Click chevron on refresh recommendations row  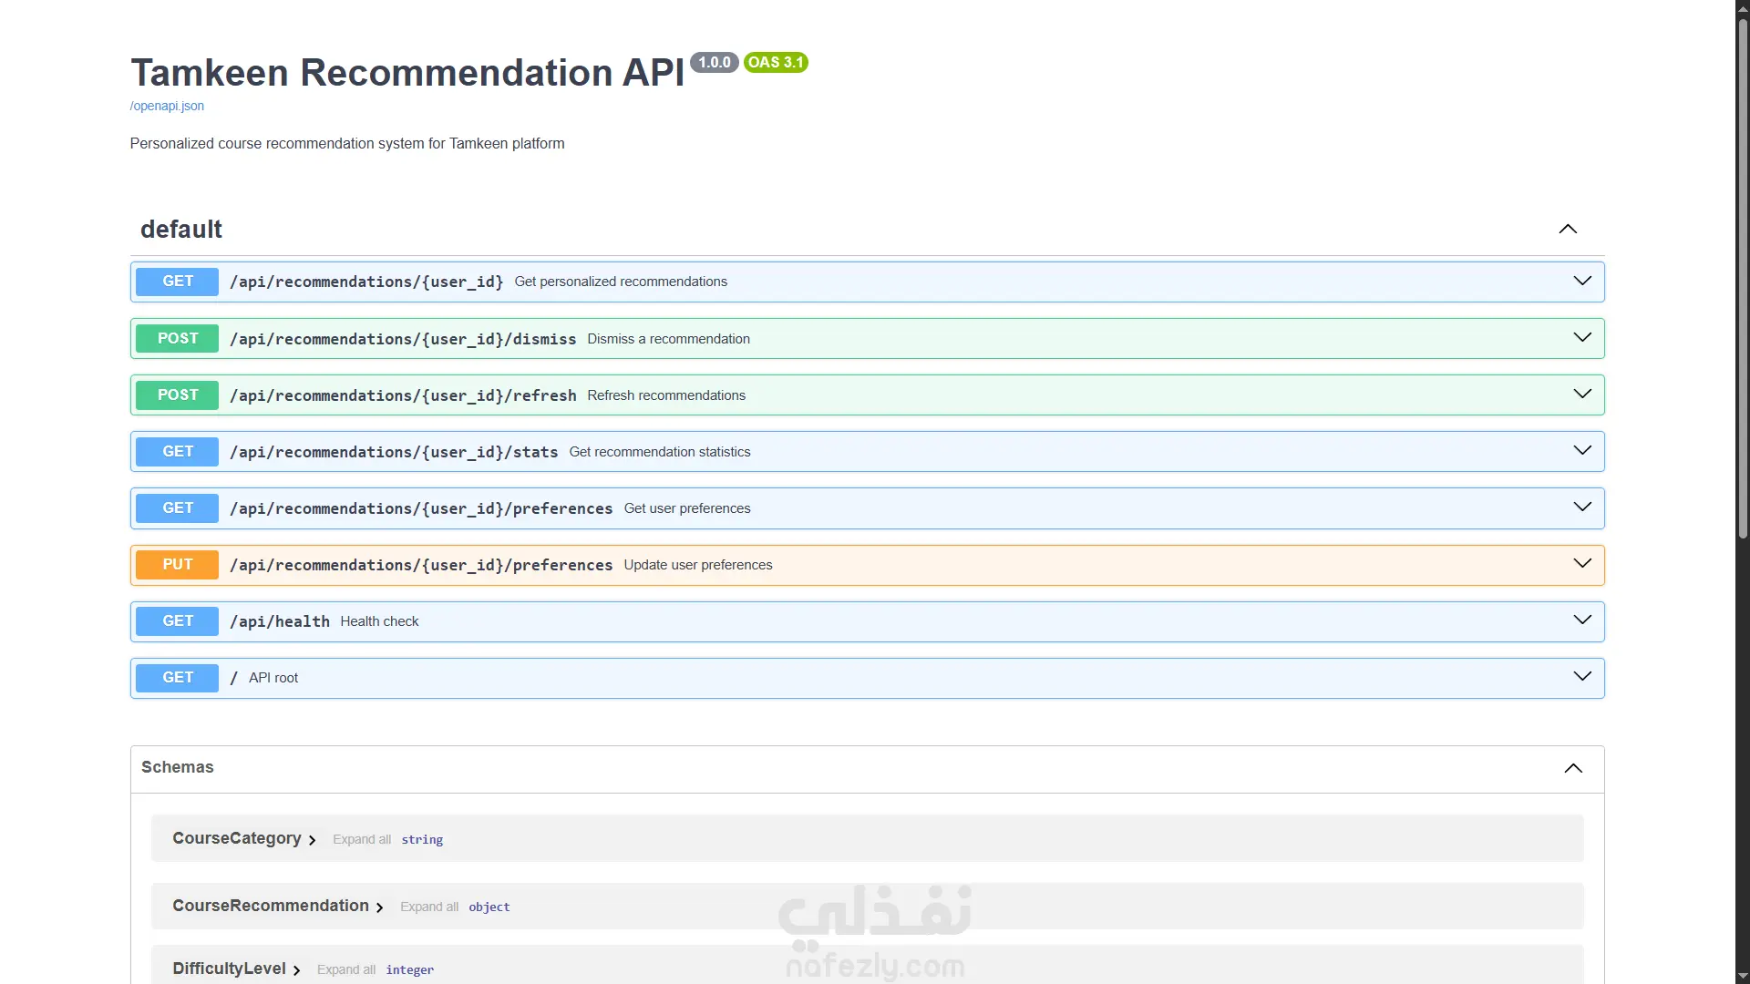[1581, 395]
